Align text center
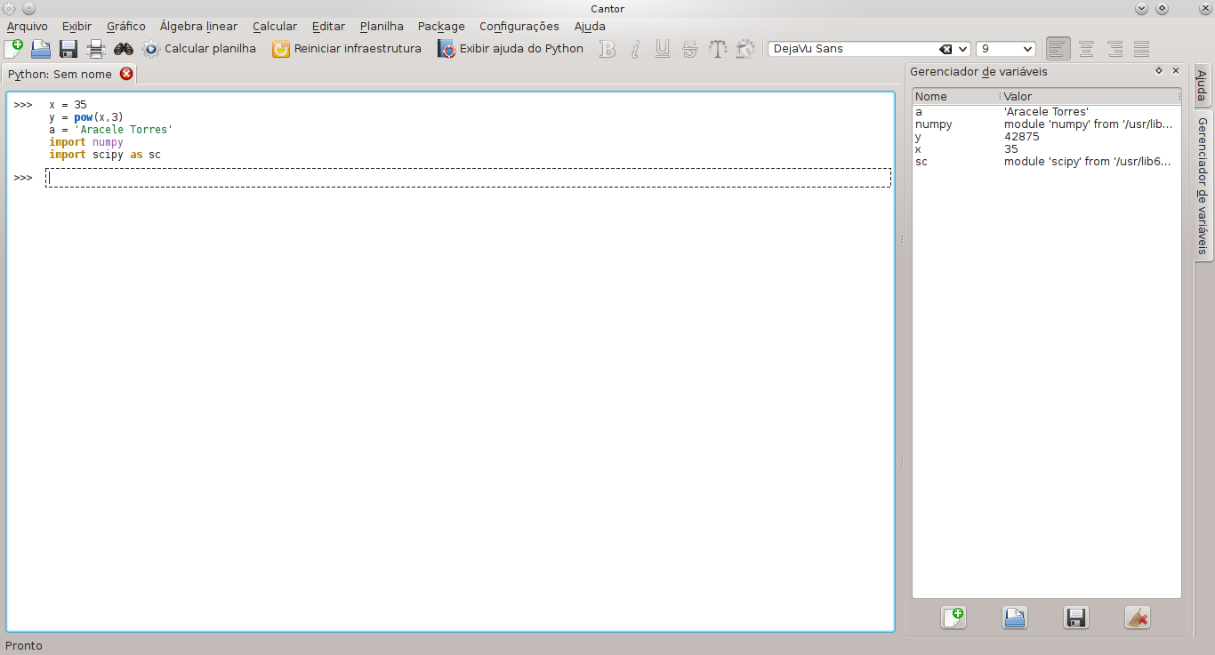Screen dimensions: 1215x655 (1086, 49)
